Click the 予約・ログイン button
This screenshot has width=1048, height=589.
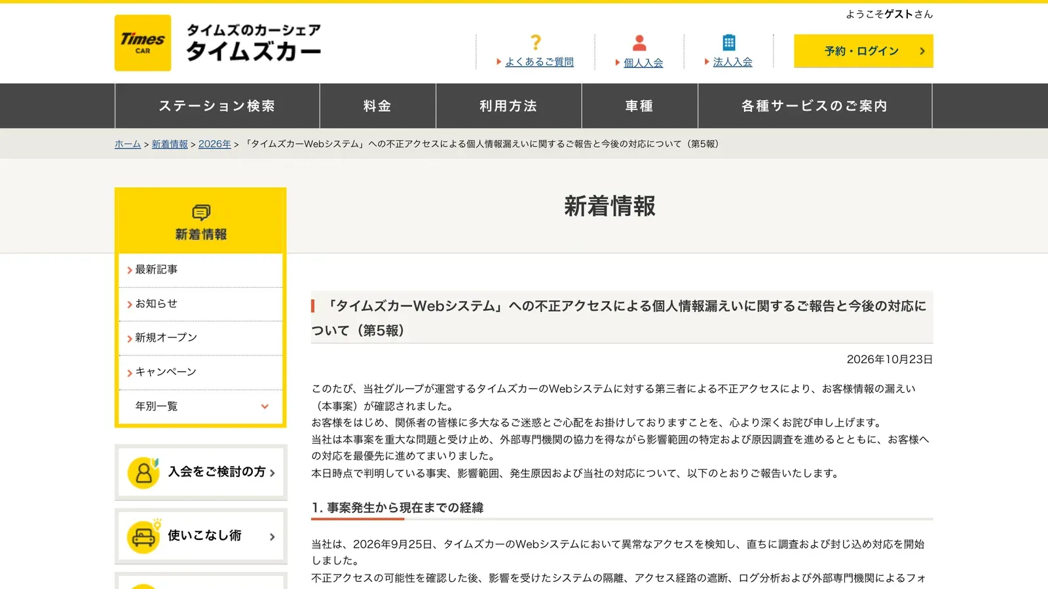pyautogui.click(x=863, y=51)
